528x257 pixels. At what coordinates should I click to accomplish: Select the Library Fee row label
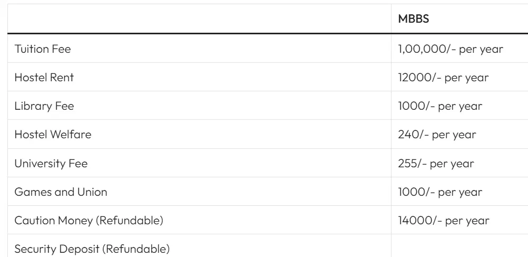tap(44, 106)
